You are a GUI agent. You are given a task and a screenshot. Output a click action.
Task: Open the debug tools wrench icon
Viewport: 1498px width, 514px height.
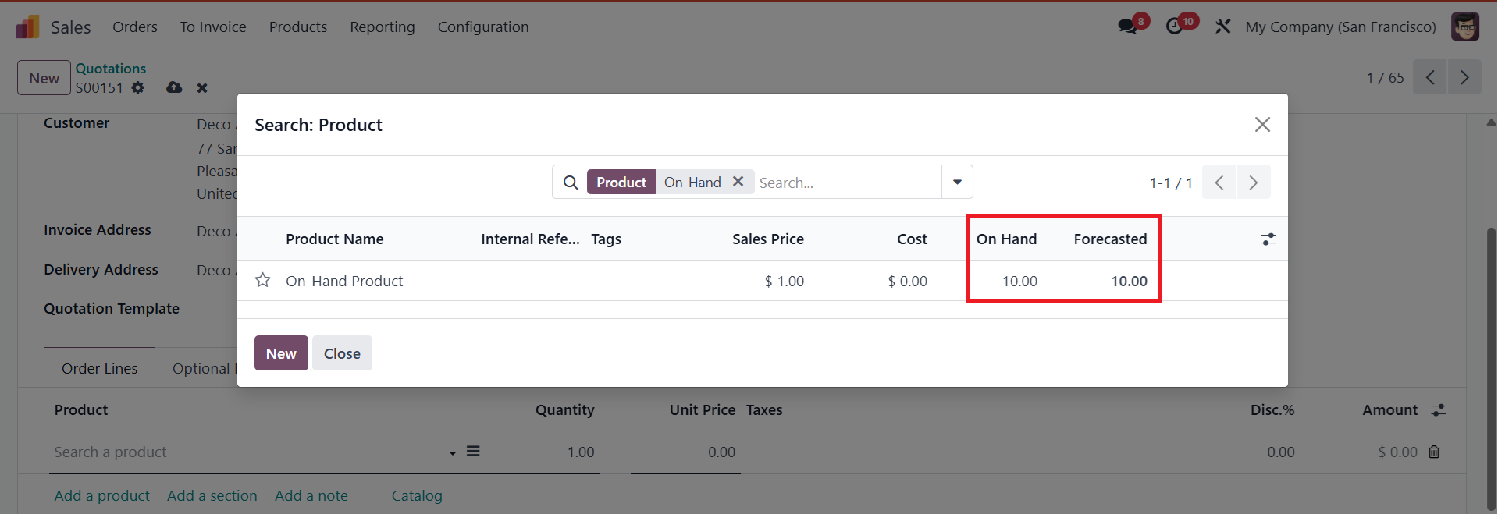1222,27
